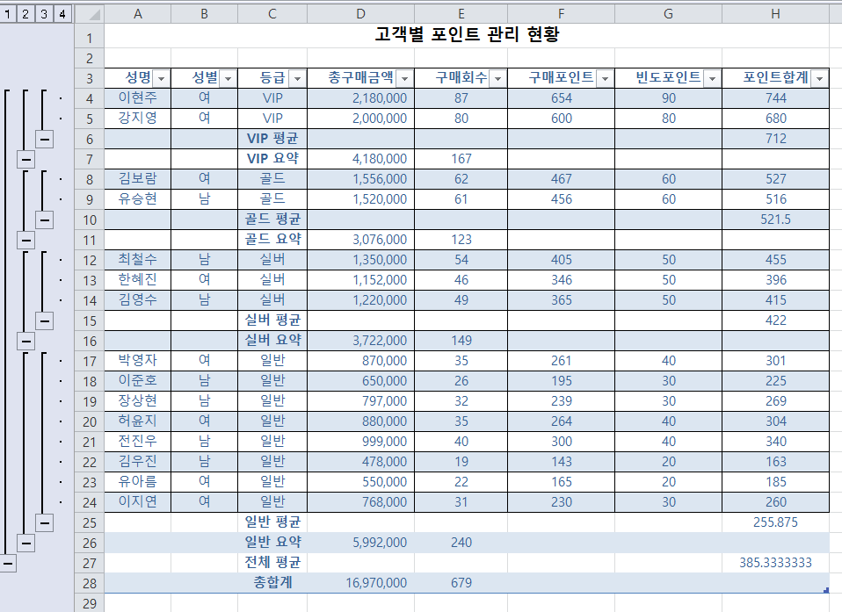The height and width of the screenshot is (612, 842).
Task: Select cell with name 최철수
Action: (x=137, y=260)
